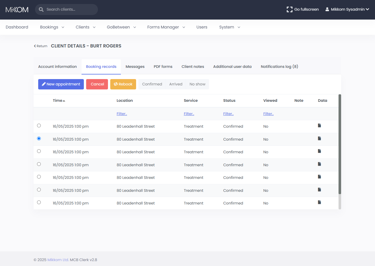This screenshot has width=375, height=266.
Task: Click the Status column Filter link
Action: [x=228, y=114]
